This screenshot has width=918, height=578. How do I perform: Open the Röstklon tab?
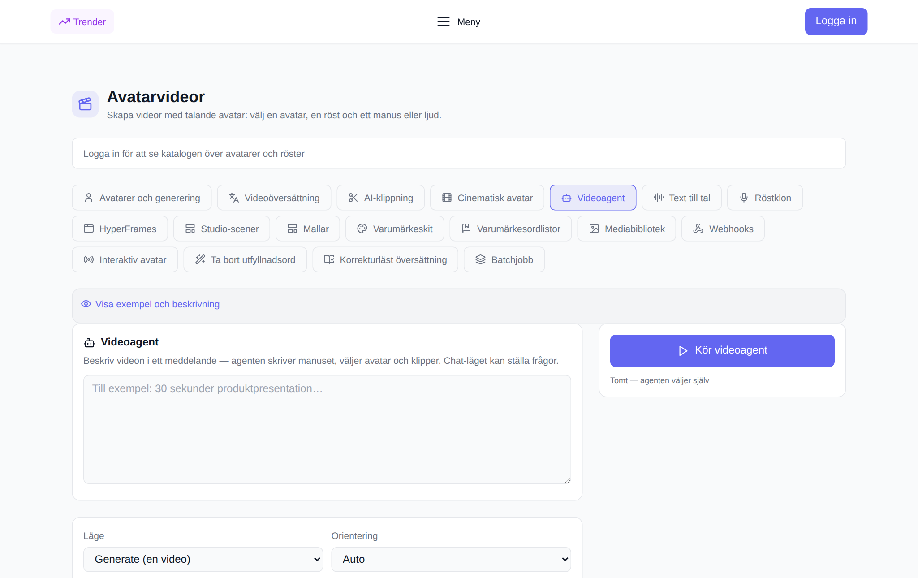(765, 198)
